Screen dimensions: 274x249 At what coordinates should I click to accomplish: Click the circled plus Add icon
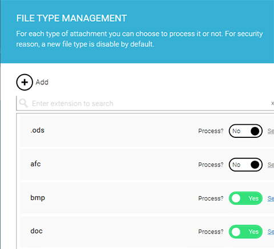coord(25,82)
